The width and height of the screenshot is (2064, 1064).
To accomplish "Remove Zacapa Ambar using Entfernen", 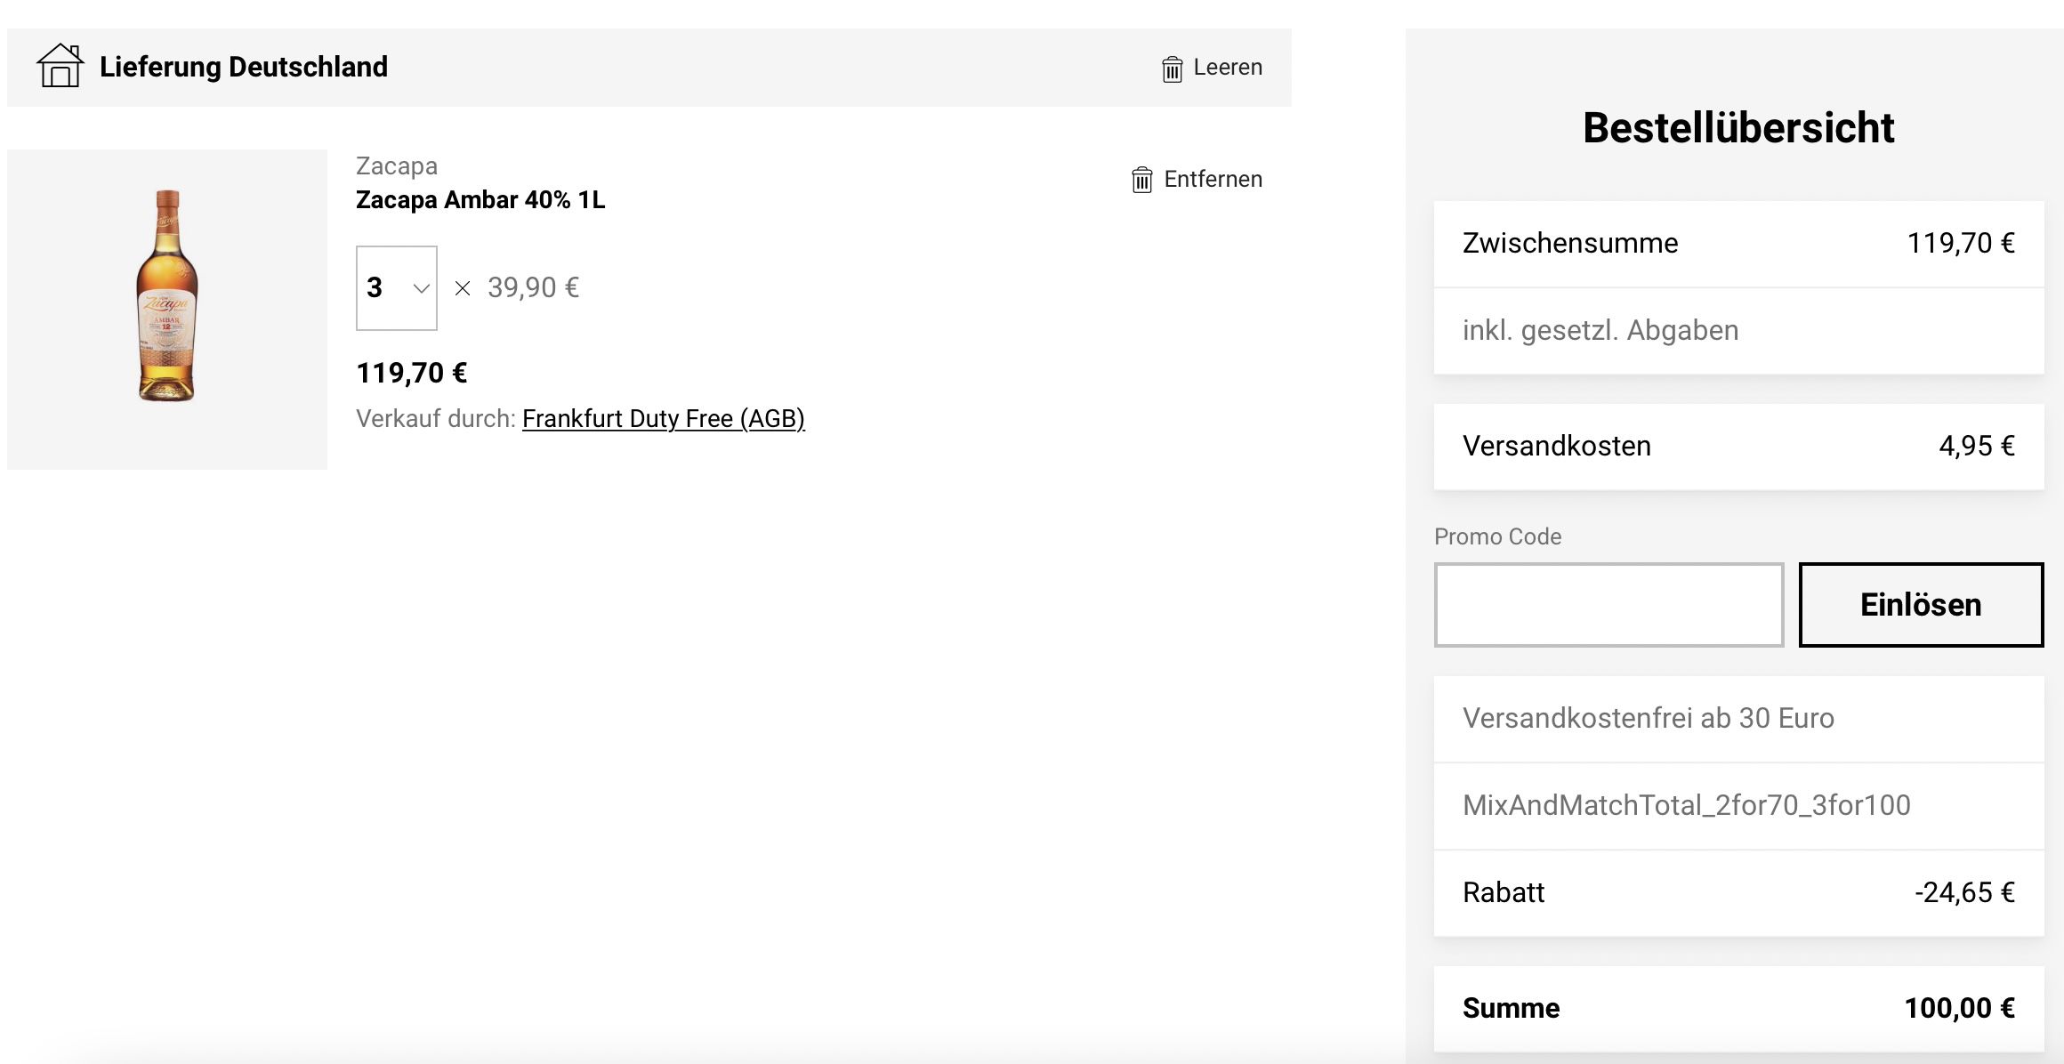I will (x=1197, y=180).
